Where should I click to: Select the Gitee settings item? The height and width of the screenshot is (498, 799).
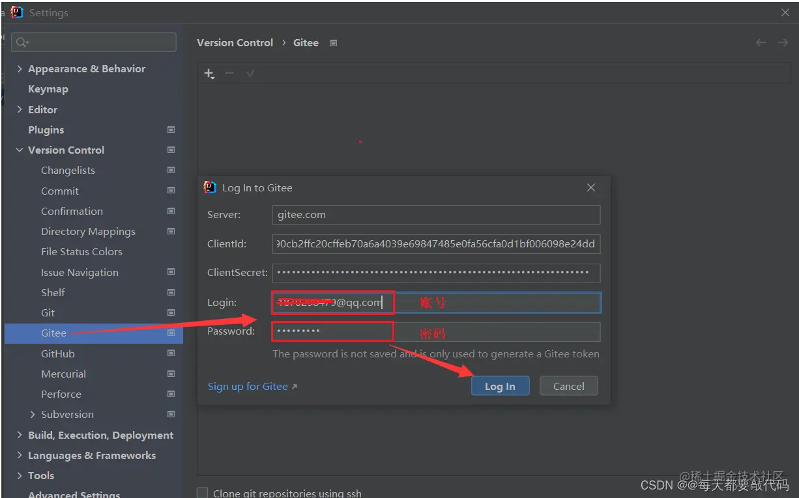point(53,333)
